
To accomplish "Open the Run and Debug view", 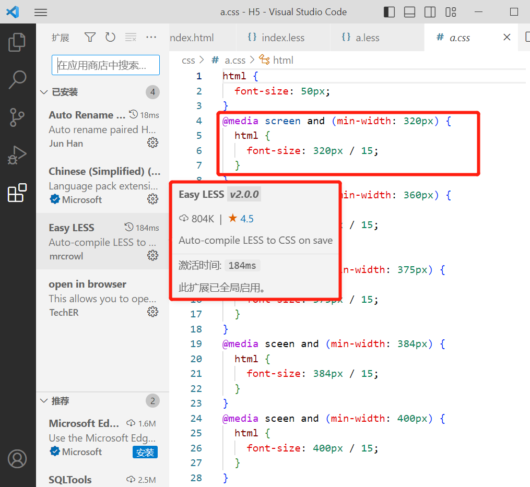I will (x=17, y=155).
